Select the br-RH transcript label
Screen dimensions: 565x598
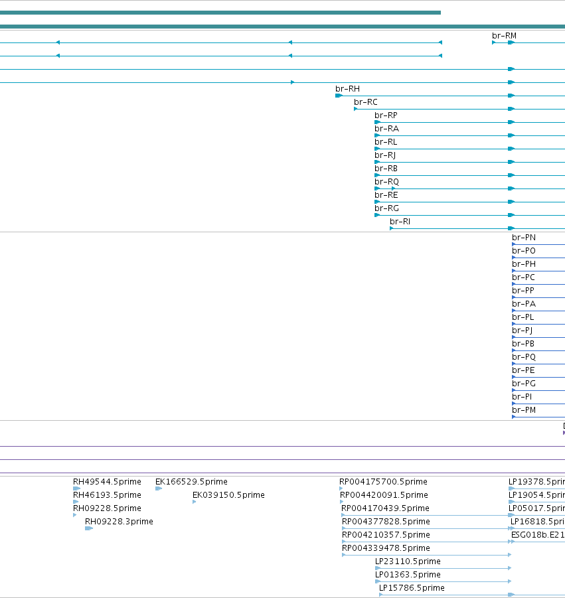click(x=347, y=88)
